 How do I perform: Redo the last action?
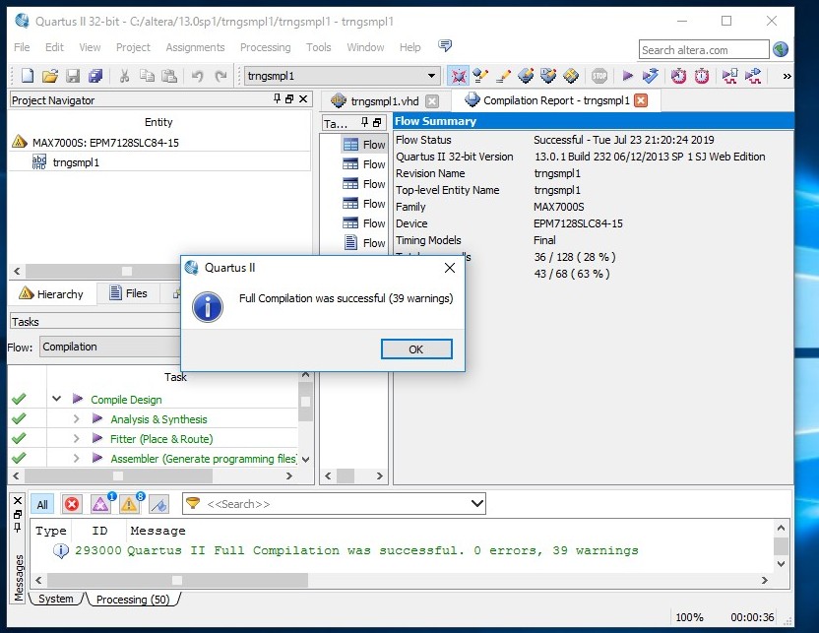(x=220, y=76)
